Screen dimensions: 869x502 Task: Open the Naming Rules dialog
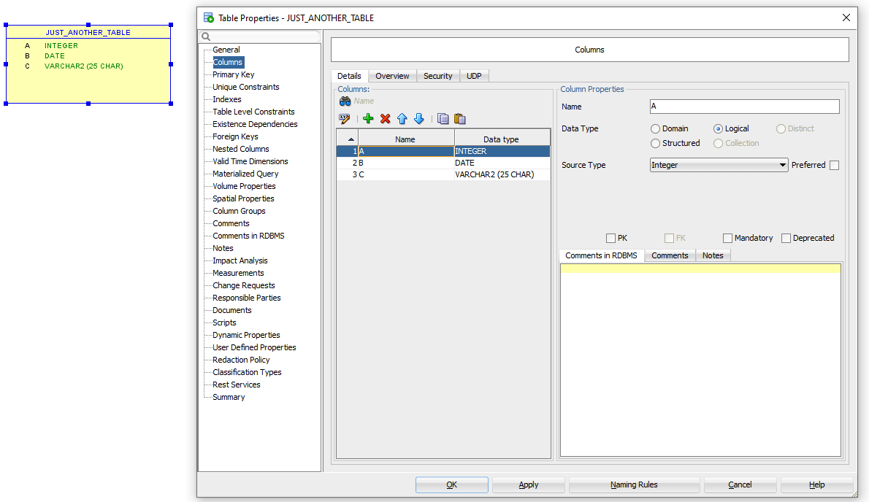point(634,484)
